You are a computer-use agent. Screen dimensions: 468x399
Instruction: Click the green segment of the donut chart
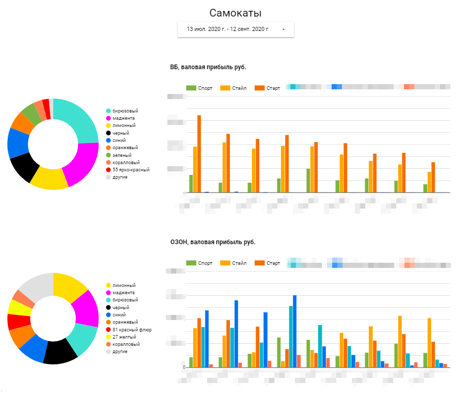point(31,114)
